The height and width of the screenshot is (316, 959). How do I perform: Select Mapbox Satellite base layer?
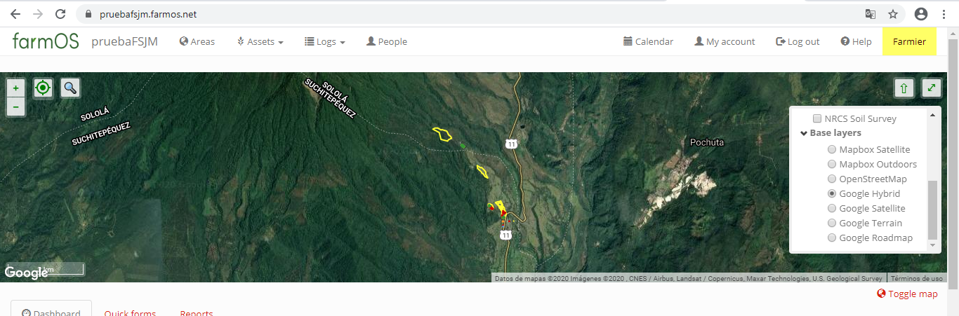pyautogui.click(x=832, y=149)
